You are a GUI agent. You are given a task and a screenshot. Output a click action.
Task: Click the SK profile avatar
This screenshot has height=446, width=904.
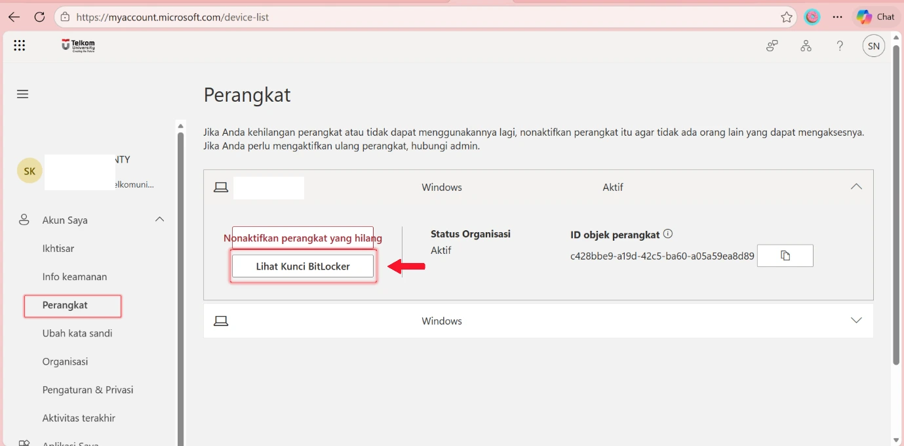pyautogui.click(x=29, y=171)
